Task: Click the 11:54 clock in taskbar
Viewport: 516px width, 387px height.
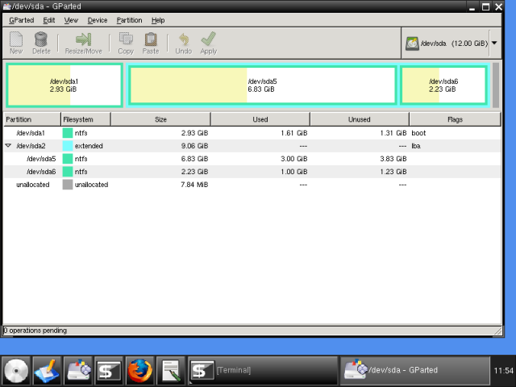Action: coord(503,371)
